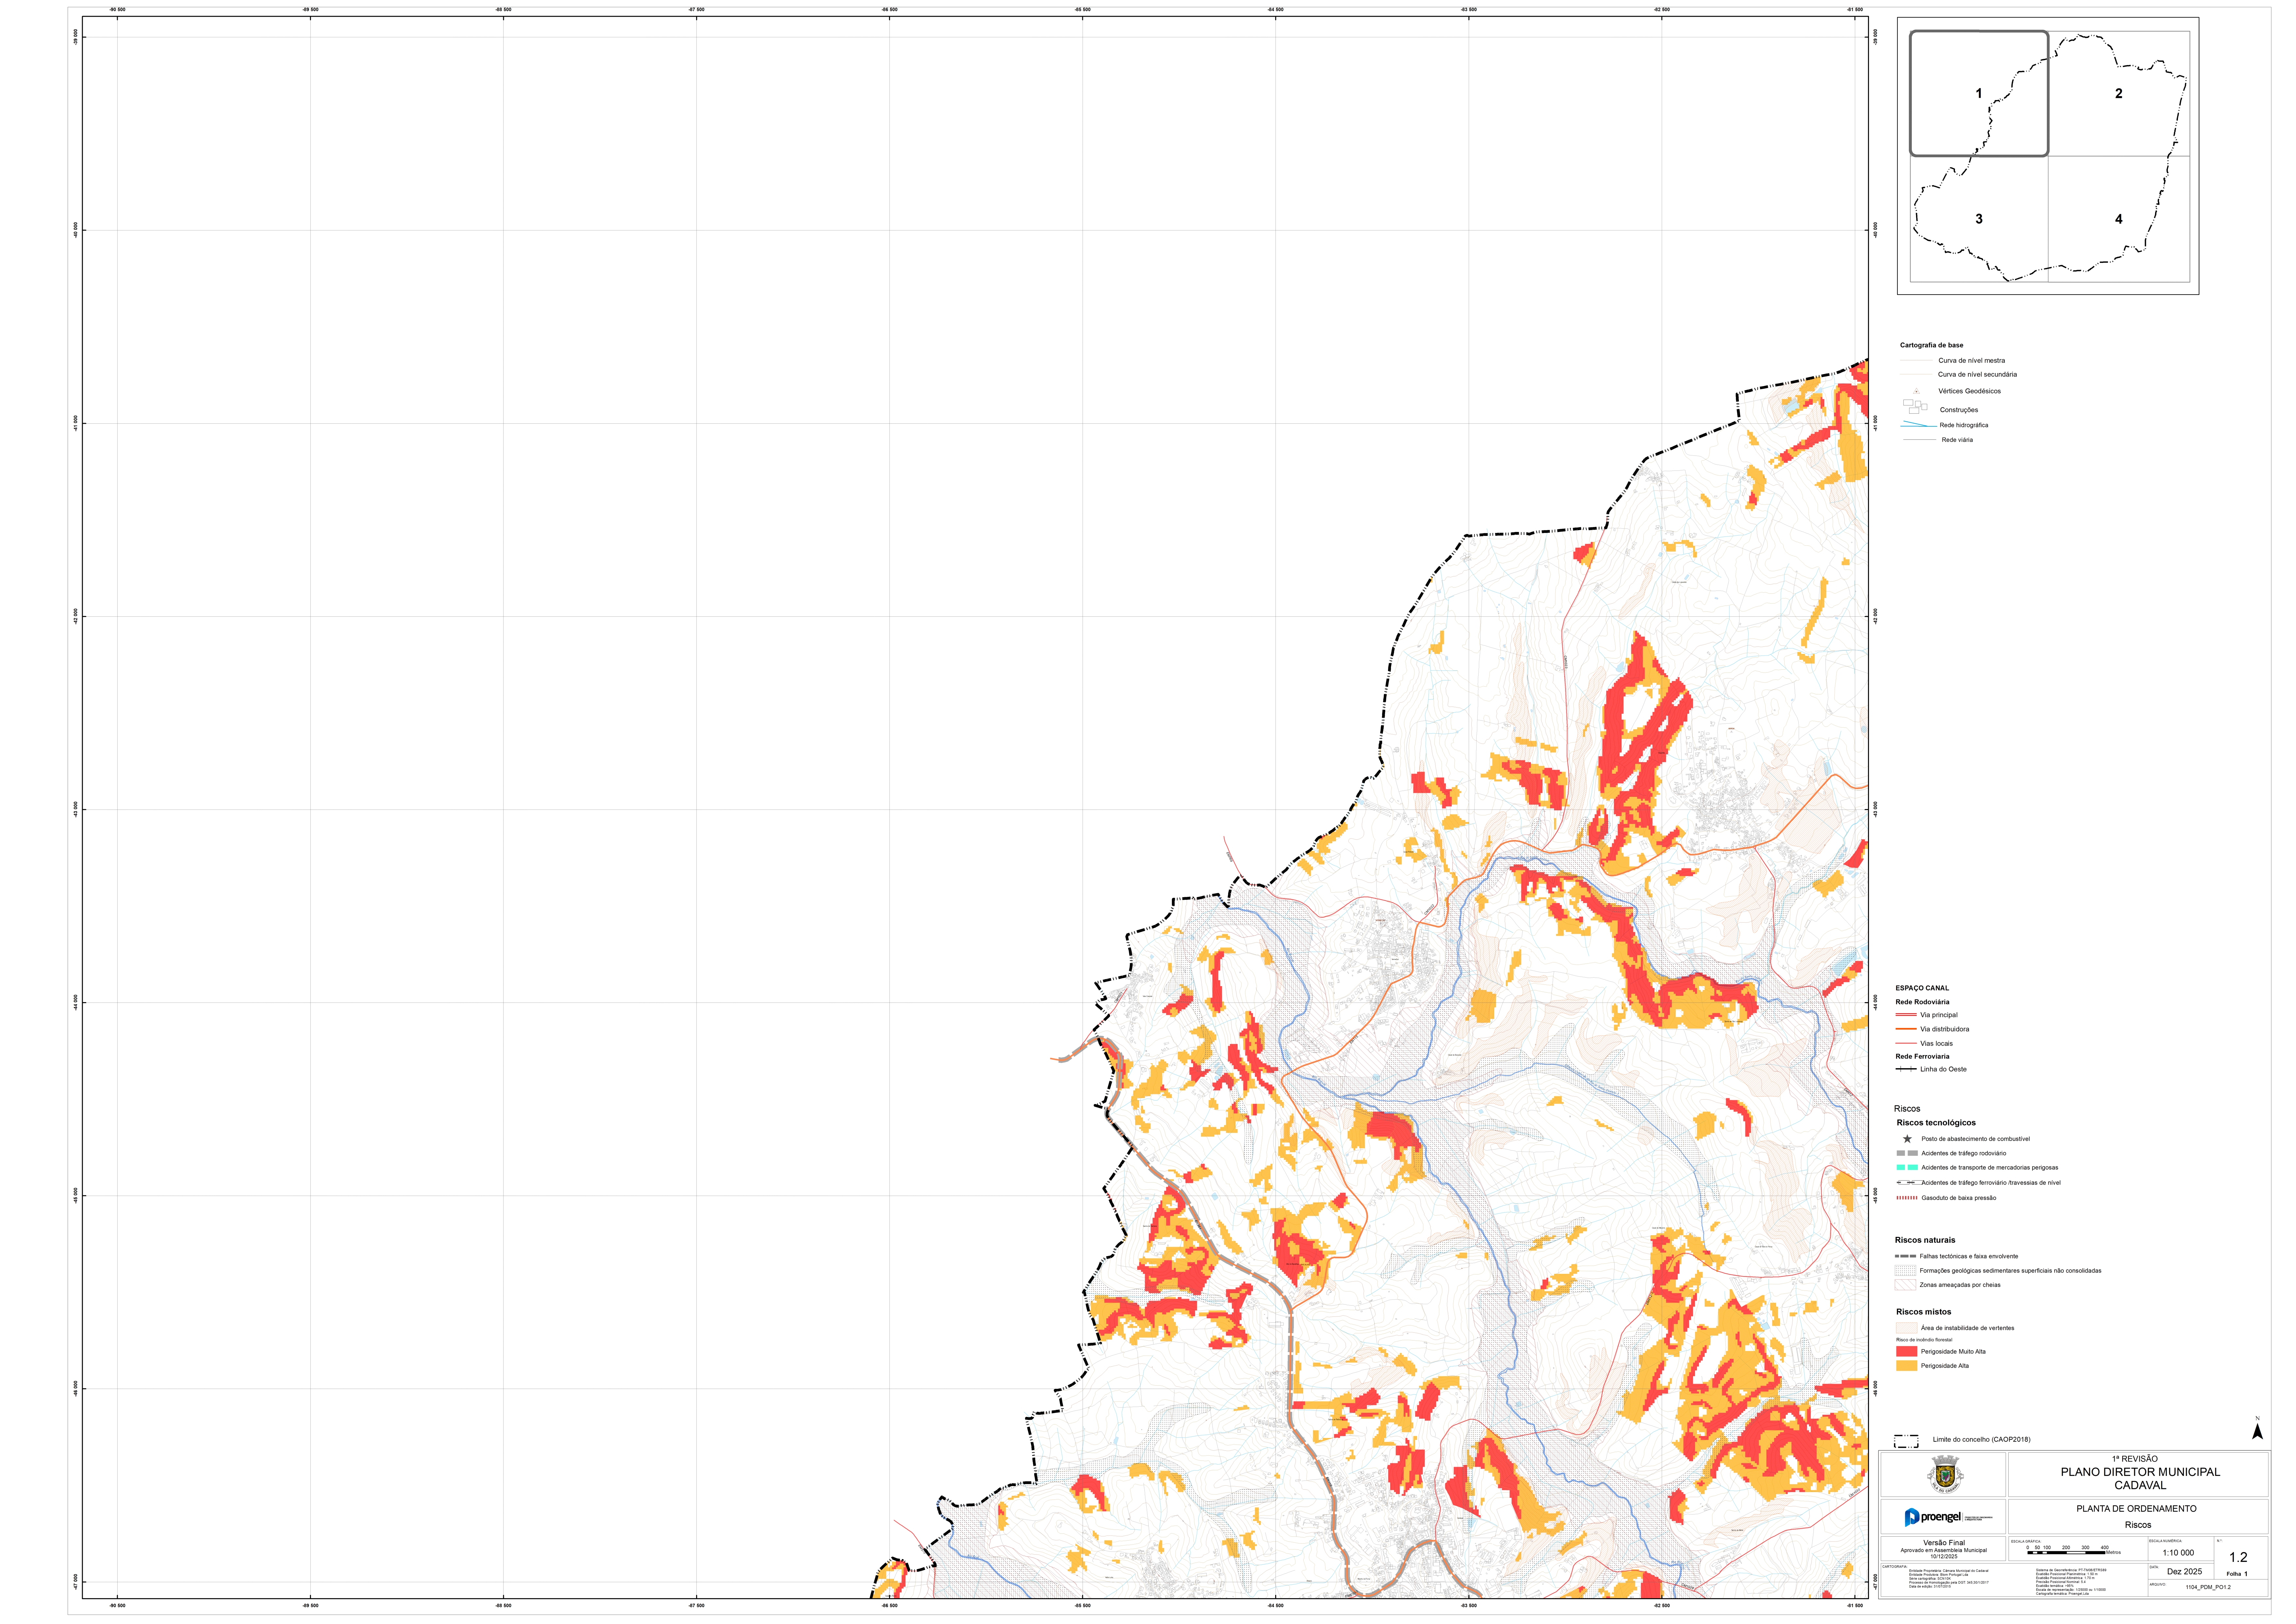Select sheet 1 in the index map

(x=1979, y=93)
